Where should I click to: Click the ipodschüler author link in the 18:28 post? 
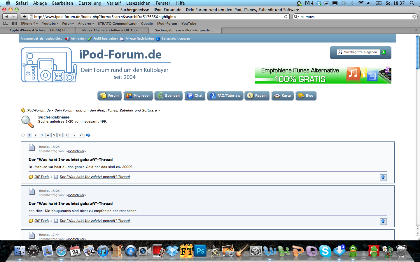(x=76, y=151)
